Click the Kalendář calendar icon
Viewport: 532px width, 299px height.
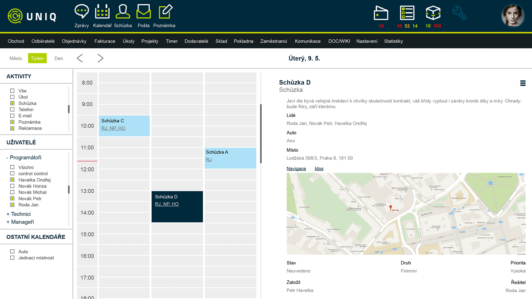(x=102, y=12)
